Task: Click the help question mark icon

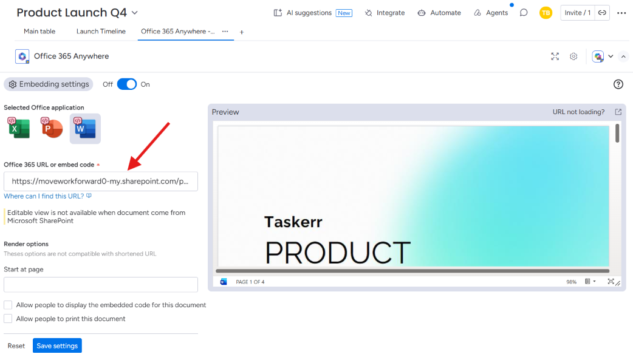Action: click(618, 84)
